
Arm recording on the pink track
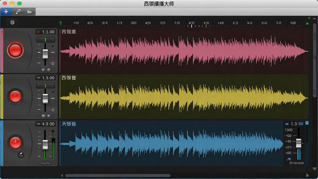click(x=16, y=50)
